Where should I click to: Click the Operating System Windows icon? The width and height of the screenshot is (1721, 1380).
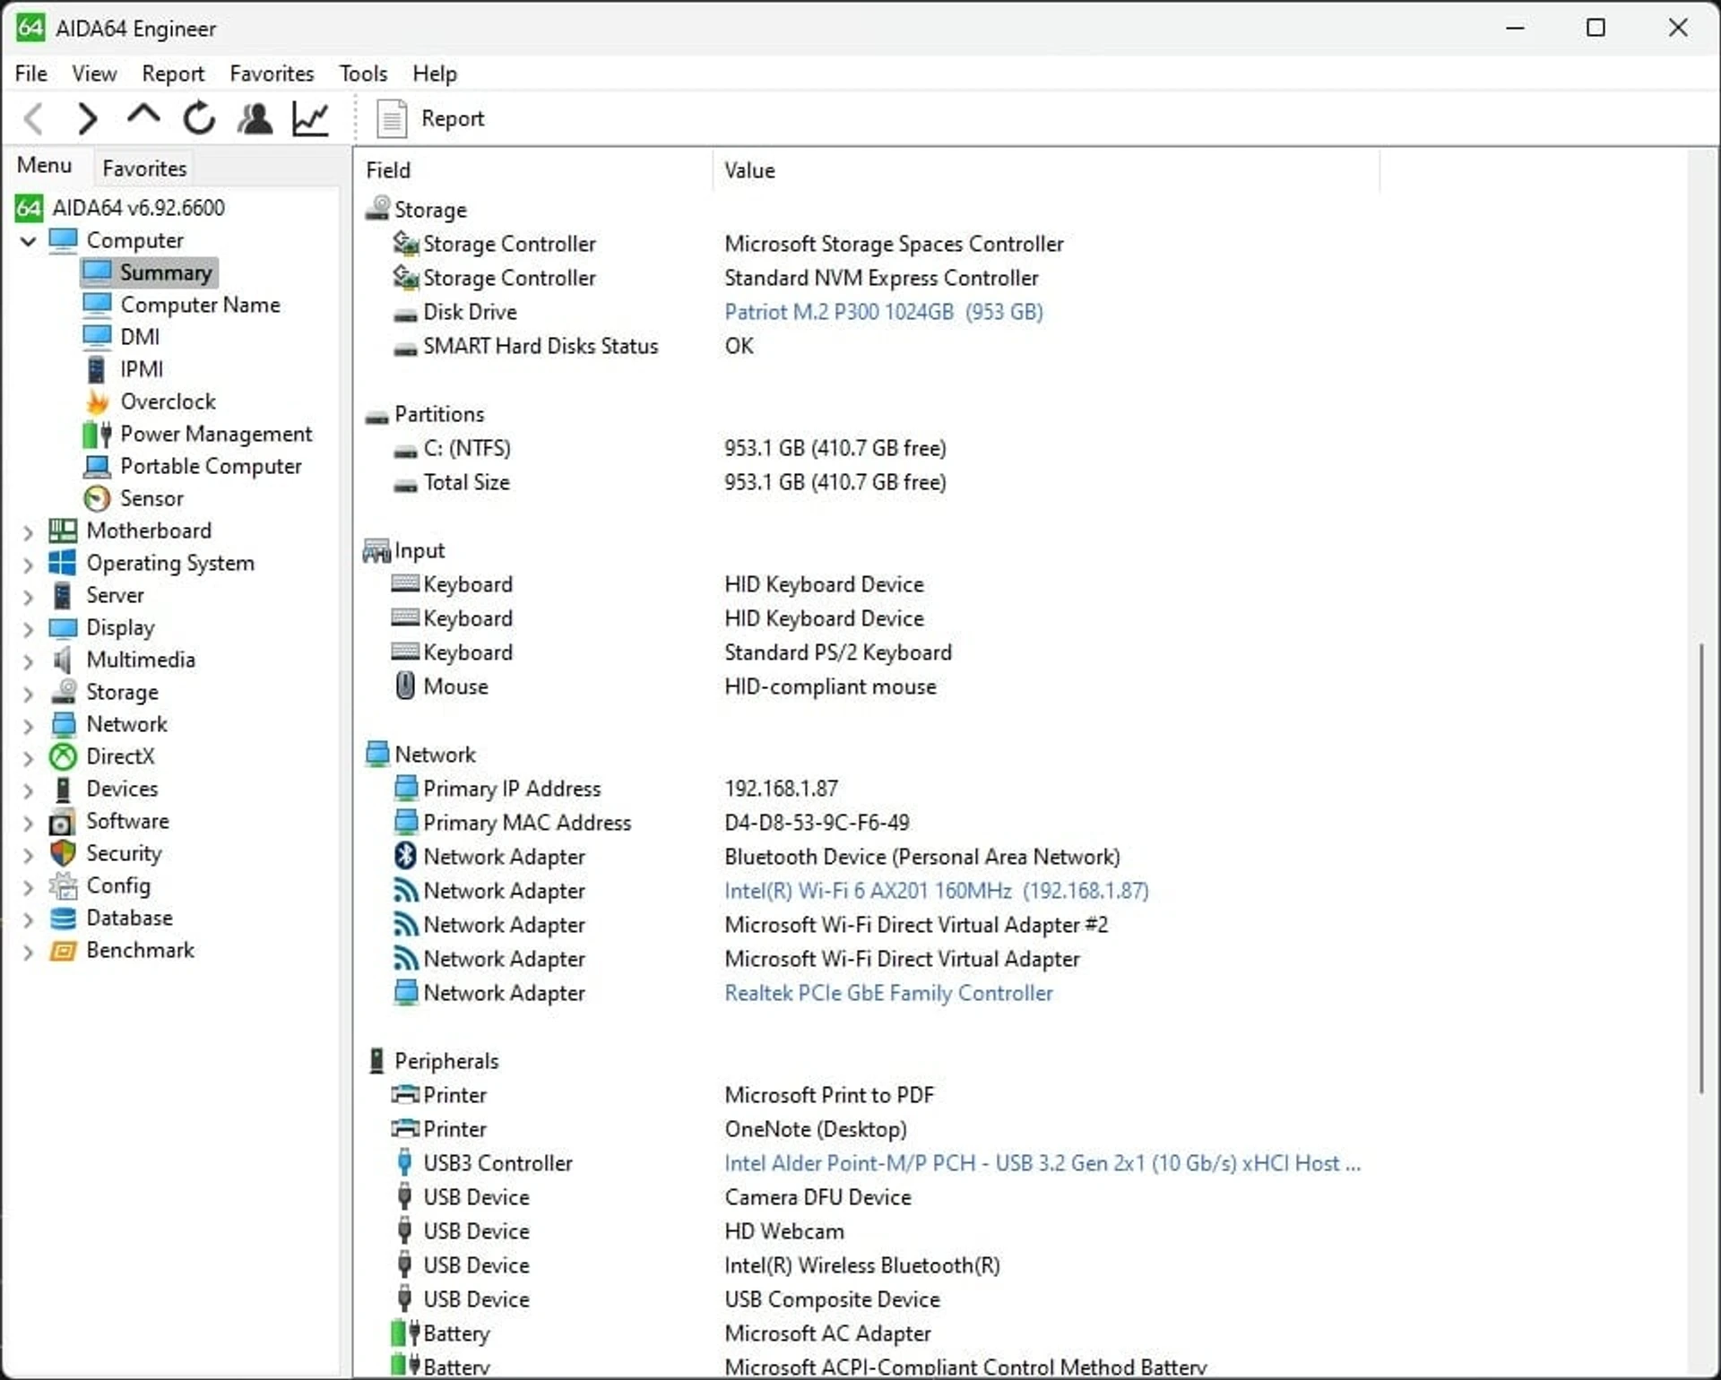(x=63, y=563)
